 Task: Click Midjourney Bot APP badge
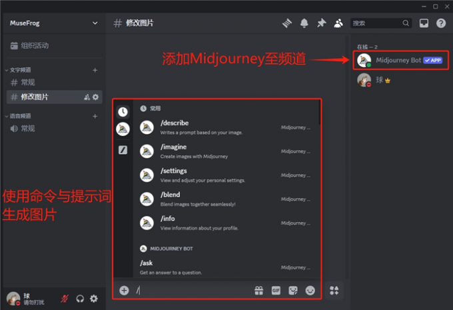coord(432,60)
